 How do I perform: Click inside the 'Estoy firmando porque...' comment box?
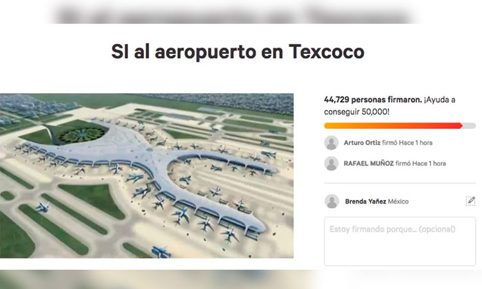[x=400, y=241]
